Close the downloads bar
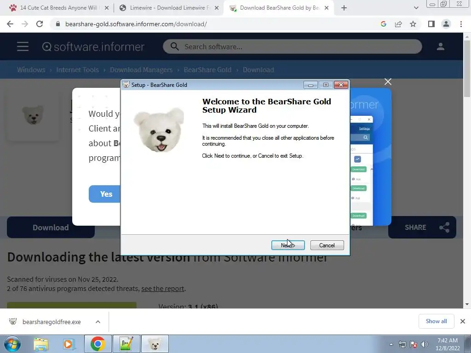The image size is (471, 353). coord(463,321)
